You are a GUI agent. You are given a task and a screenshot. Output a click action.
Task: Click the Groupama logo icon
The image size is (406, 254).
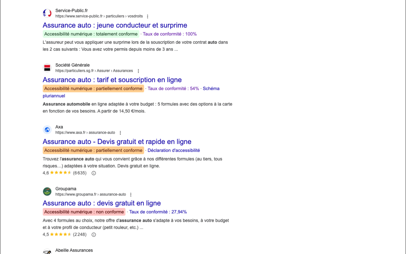pyautogui.click(x=47, y=191)
